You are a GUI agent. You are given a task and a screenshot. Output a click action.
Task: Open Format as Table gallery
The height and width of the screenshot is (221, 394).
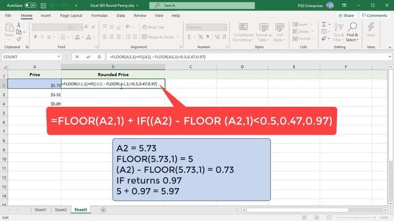(263, 33)
